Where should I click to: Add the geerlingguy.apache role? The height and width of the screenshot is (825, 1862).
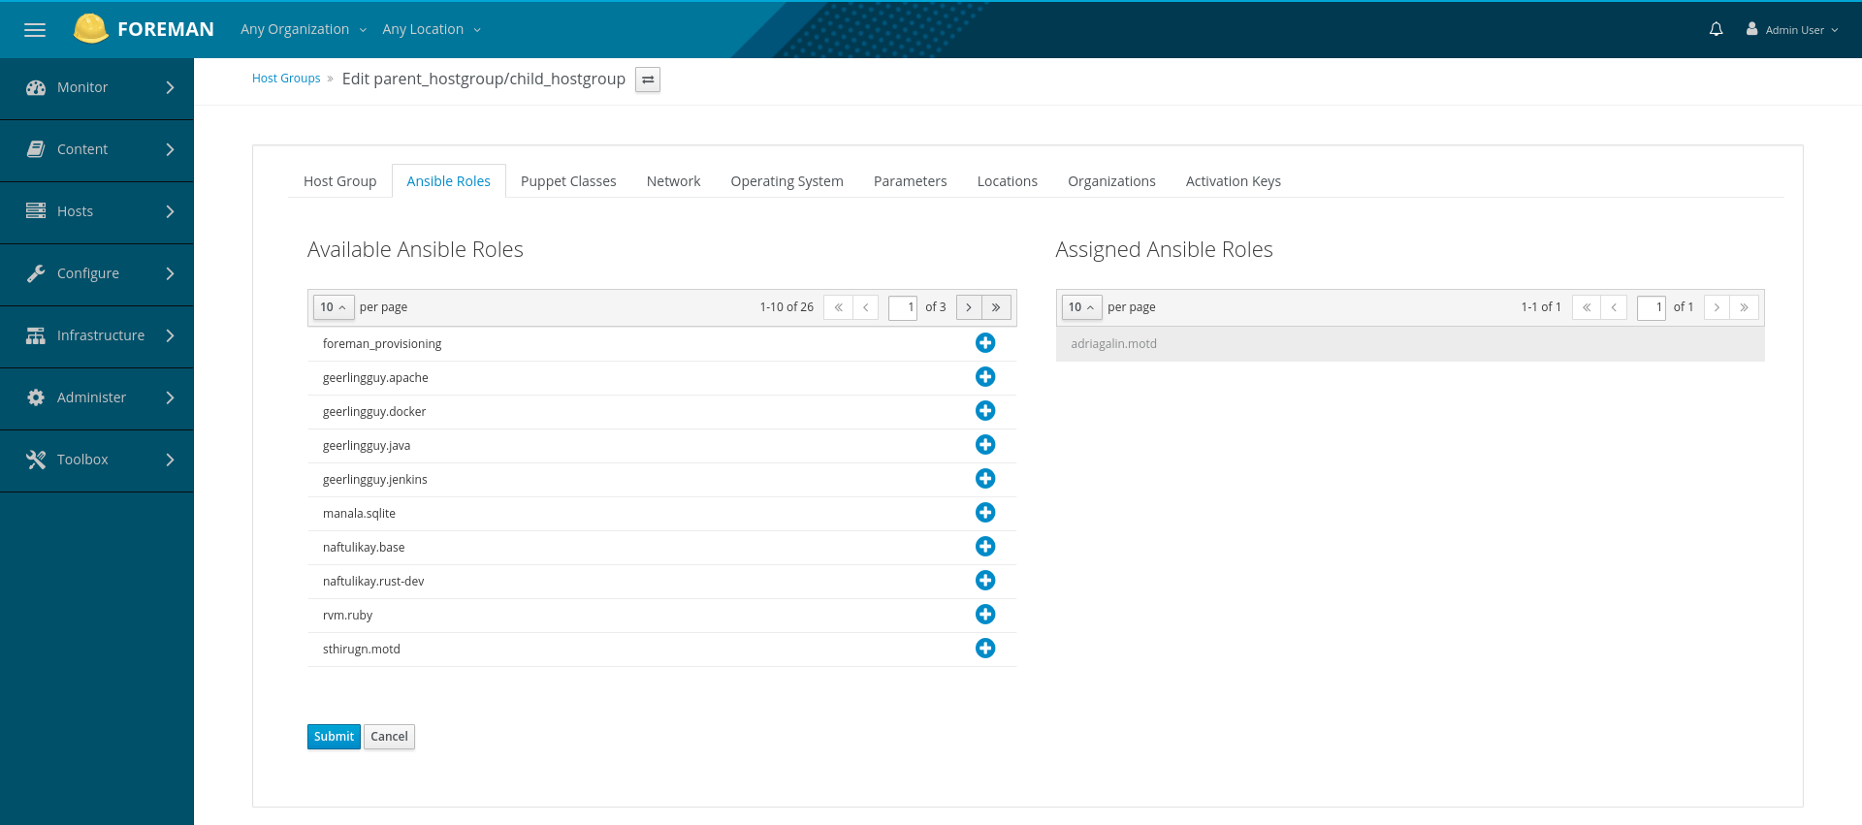(985, 377)
